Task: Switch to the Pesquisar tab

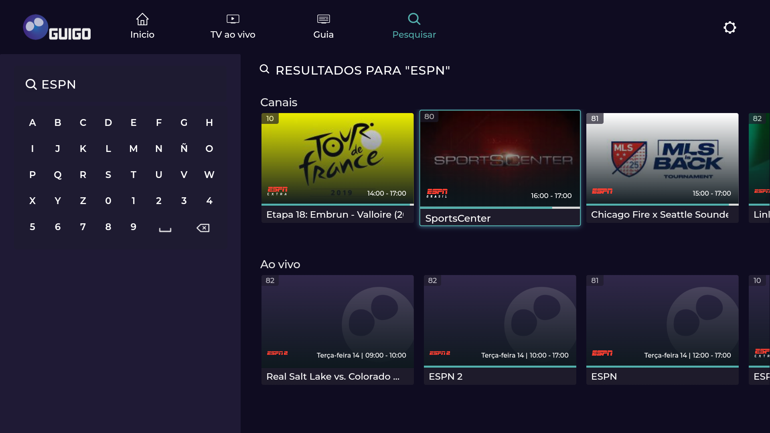Action: 414,34
